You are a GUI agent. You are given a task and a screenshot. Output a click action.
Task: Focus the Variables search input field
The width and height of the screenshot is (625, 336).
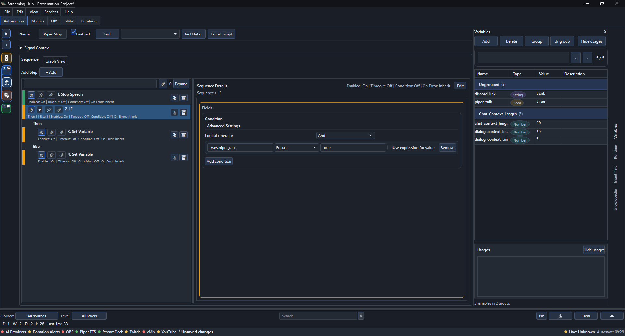point(523,58)
